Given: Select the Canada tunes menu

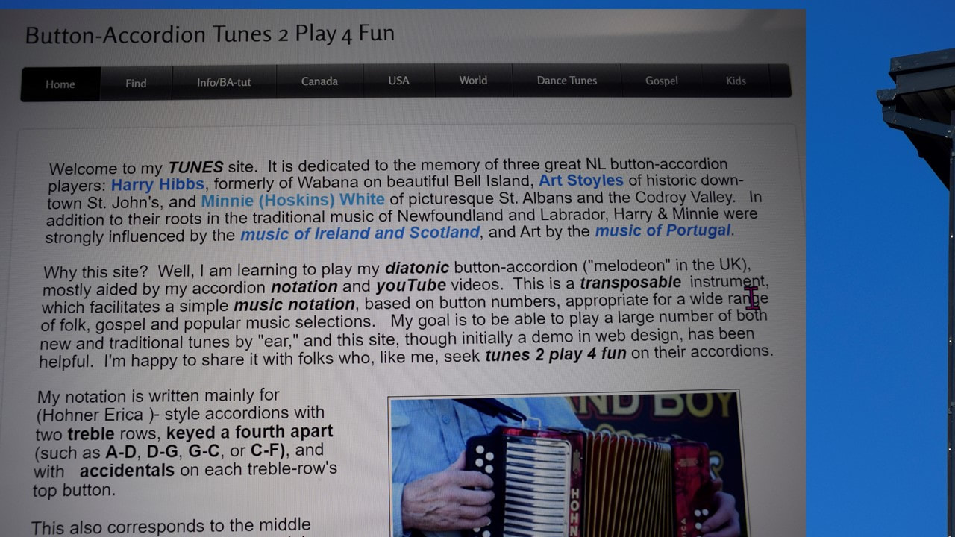Looking at the screenshot, I should coord(319,81).
